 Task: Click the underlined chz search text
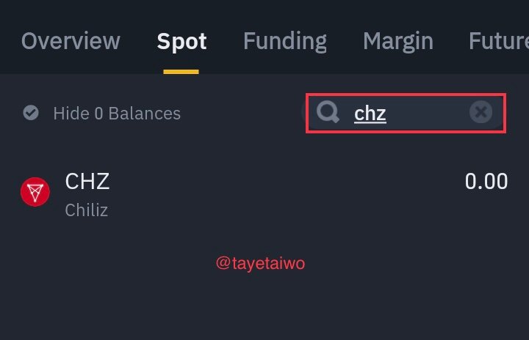click(370, 114)
